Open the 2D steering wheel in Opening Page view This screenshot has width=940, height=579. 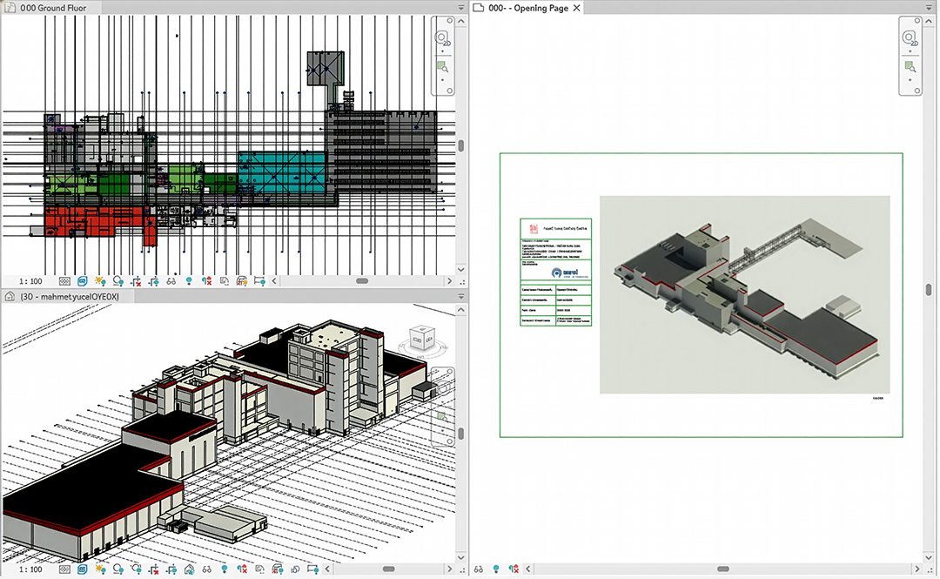[x=910, y=37]
